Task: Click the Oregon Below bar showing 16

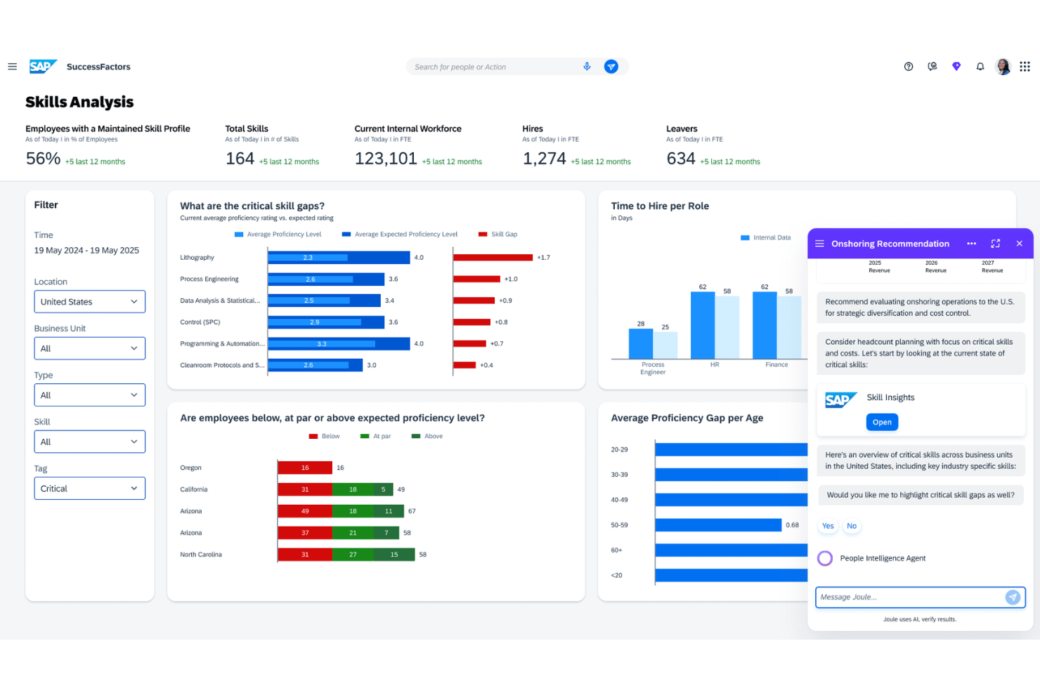Action: tap(305, 468)
